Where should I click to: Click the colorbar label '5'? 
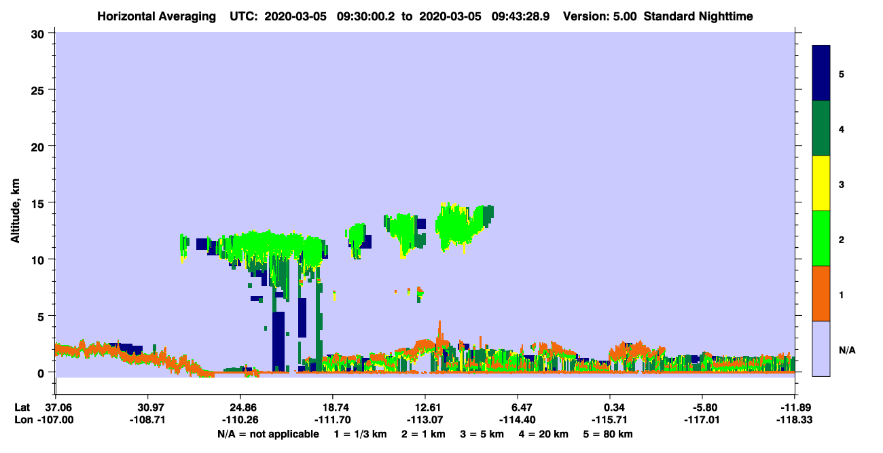click(x=842, y=73)
